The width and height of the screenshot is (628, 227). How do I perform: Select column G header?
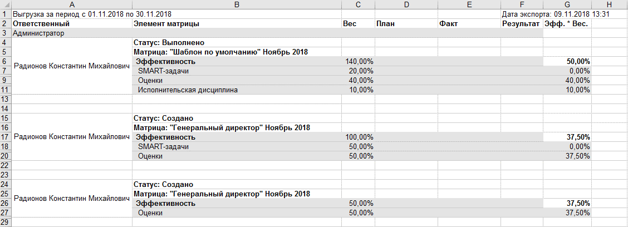pyautogui.click(x=567, y=4)
